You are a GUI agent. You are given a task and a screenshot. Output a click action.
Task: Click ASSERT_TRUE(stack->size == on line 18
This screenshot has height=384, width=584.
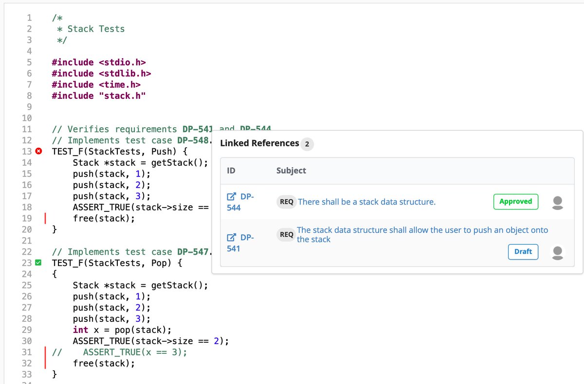tap(141, 208)
